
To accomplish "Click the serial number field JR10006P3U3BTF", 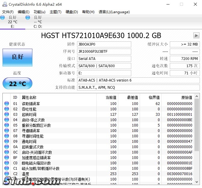I will coord(104,52).
